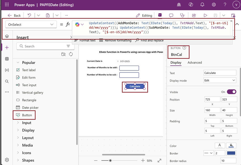
Task: Open the Variables icon in sidebar
Action: (x=7, y=70)
